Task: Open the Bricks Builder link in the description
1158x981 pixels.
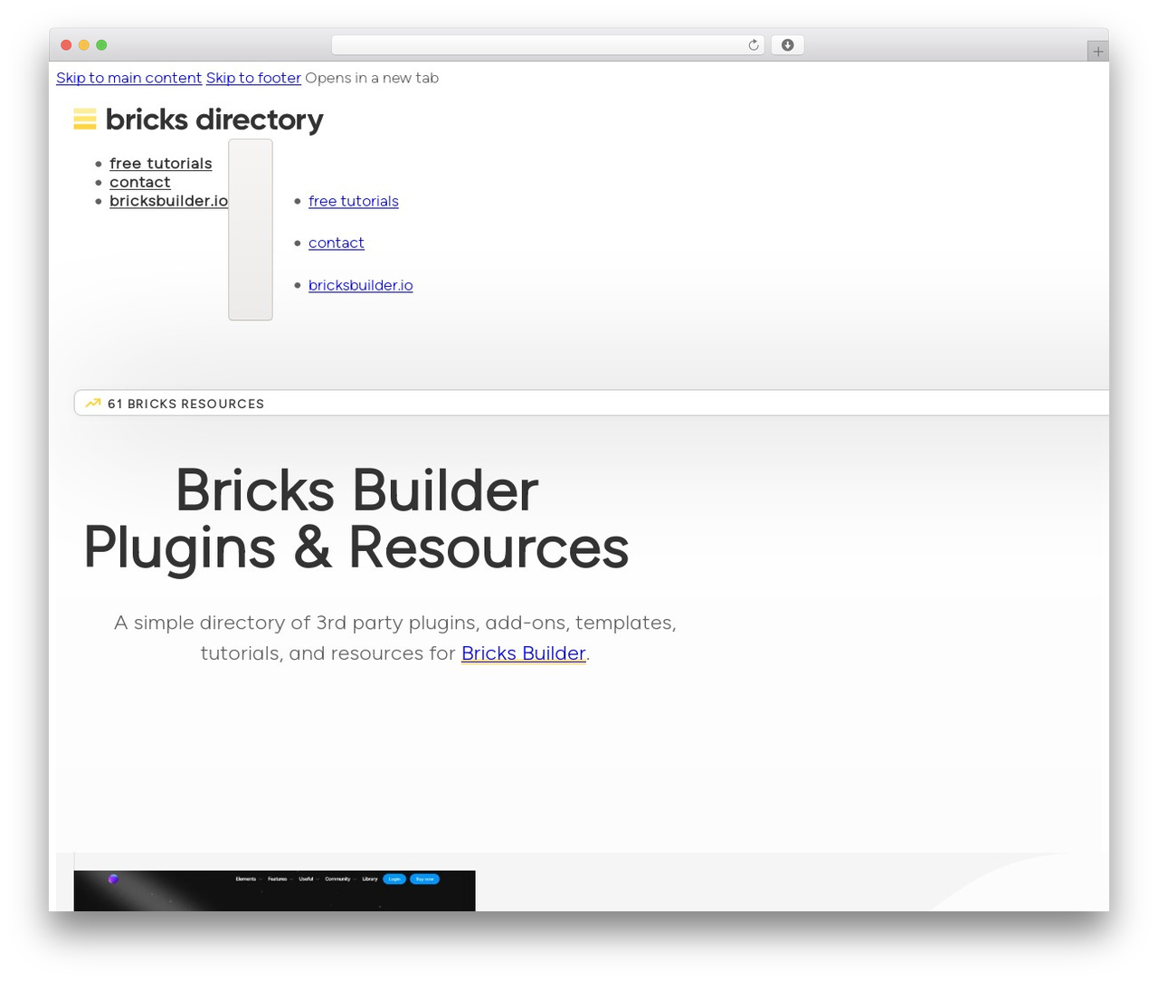Action: (524, 653)
